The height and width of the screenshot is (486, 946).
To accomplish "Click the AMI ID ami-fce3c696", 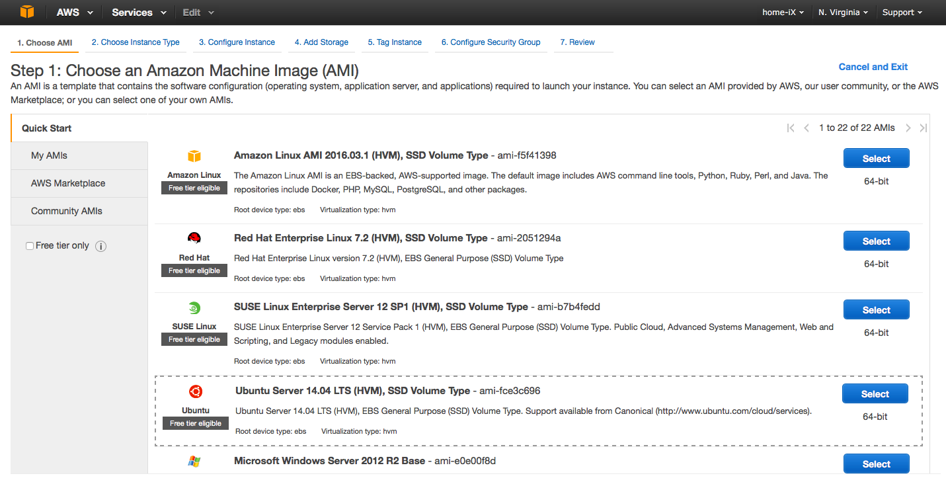I will (510, 391).
